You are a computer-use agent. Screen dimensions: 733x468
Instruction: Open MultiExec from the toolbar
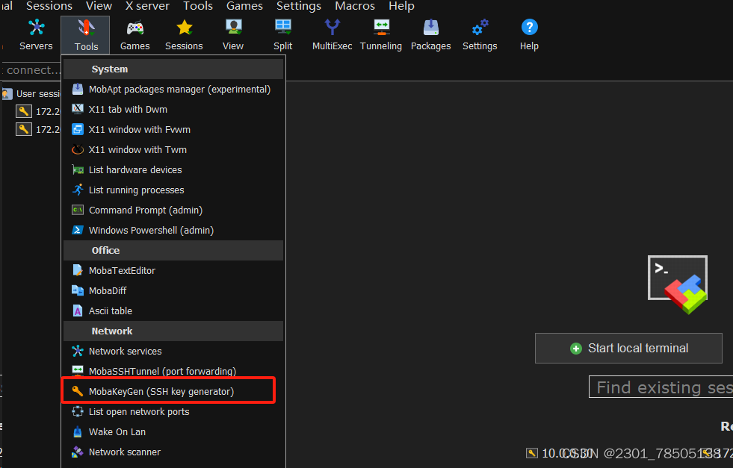332,35
